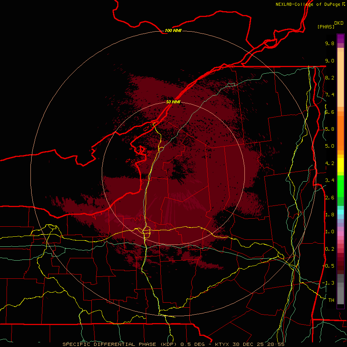Click the 4.2 value on color scale
The width and height of the screenshot is (347, 347).
click(330, 163)
